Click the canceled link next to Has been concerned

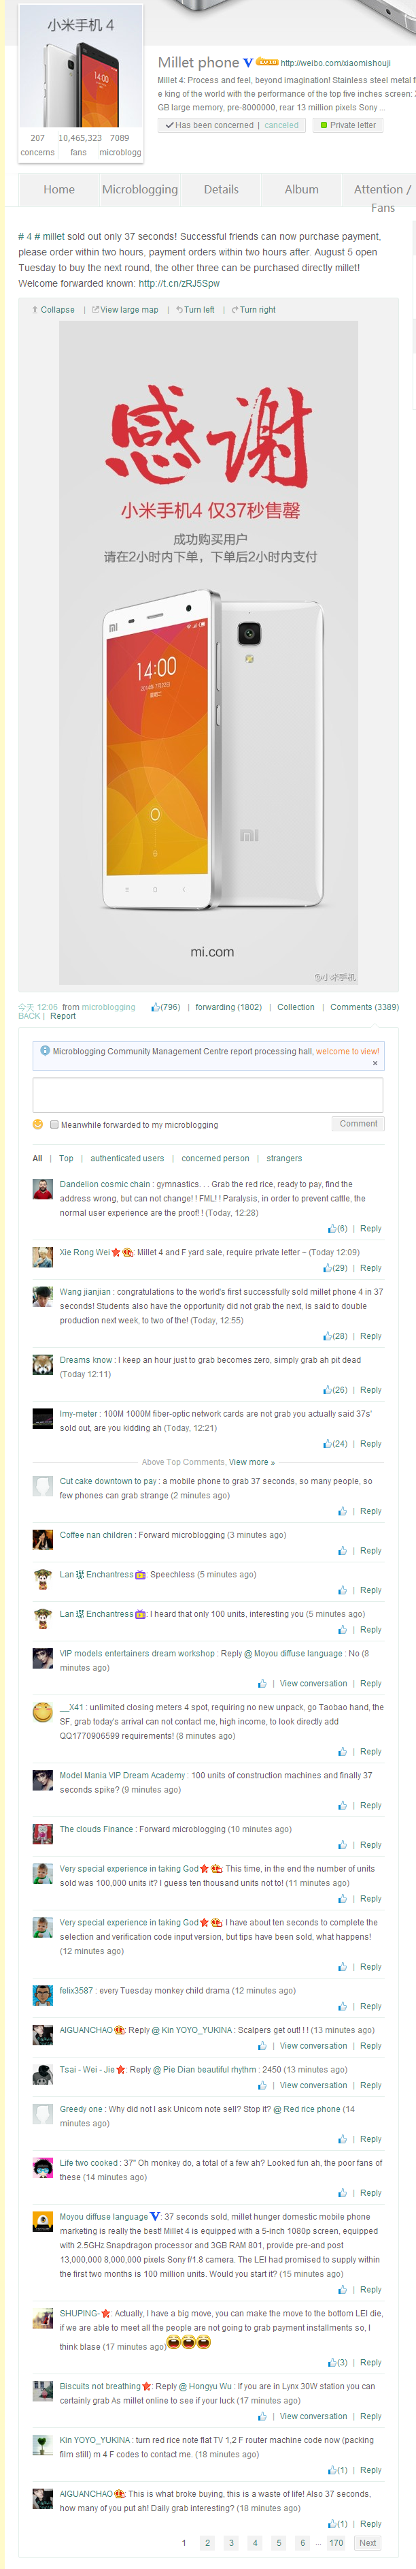point(281,125)
